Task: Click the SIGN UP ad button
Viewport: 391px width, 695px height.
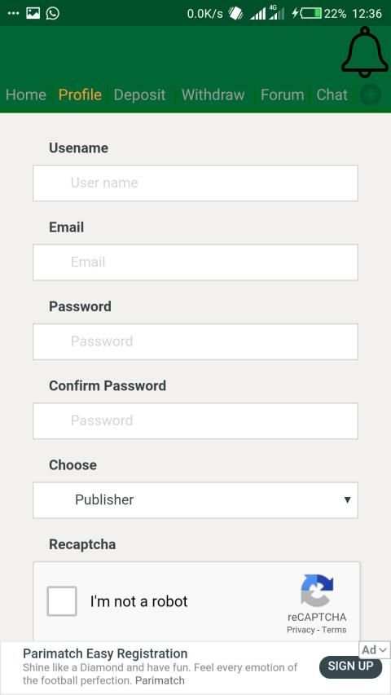Action: click(350, 666)
